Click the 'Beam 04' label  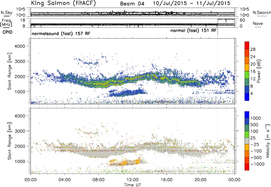click(x=132, y=4)
